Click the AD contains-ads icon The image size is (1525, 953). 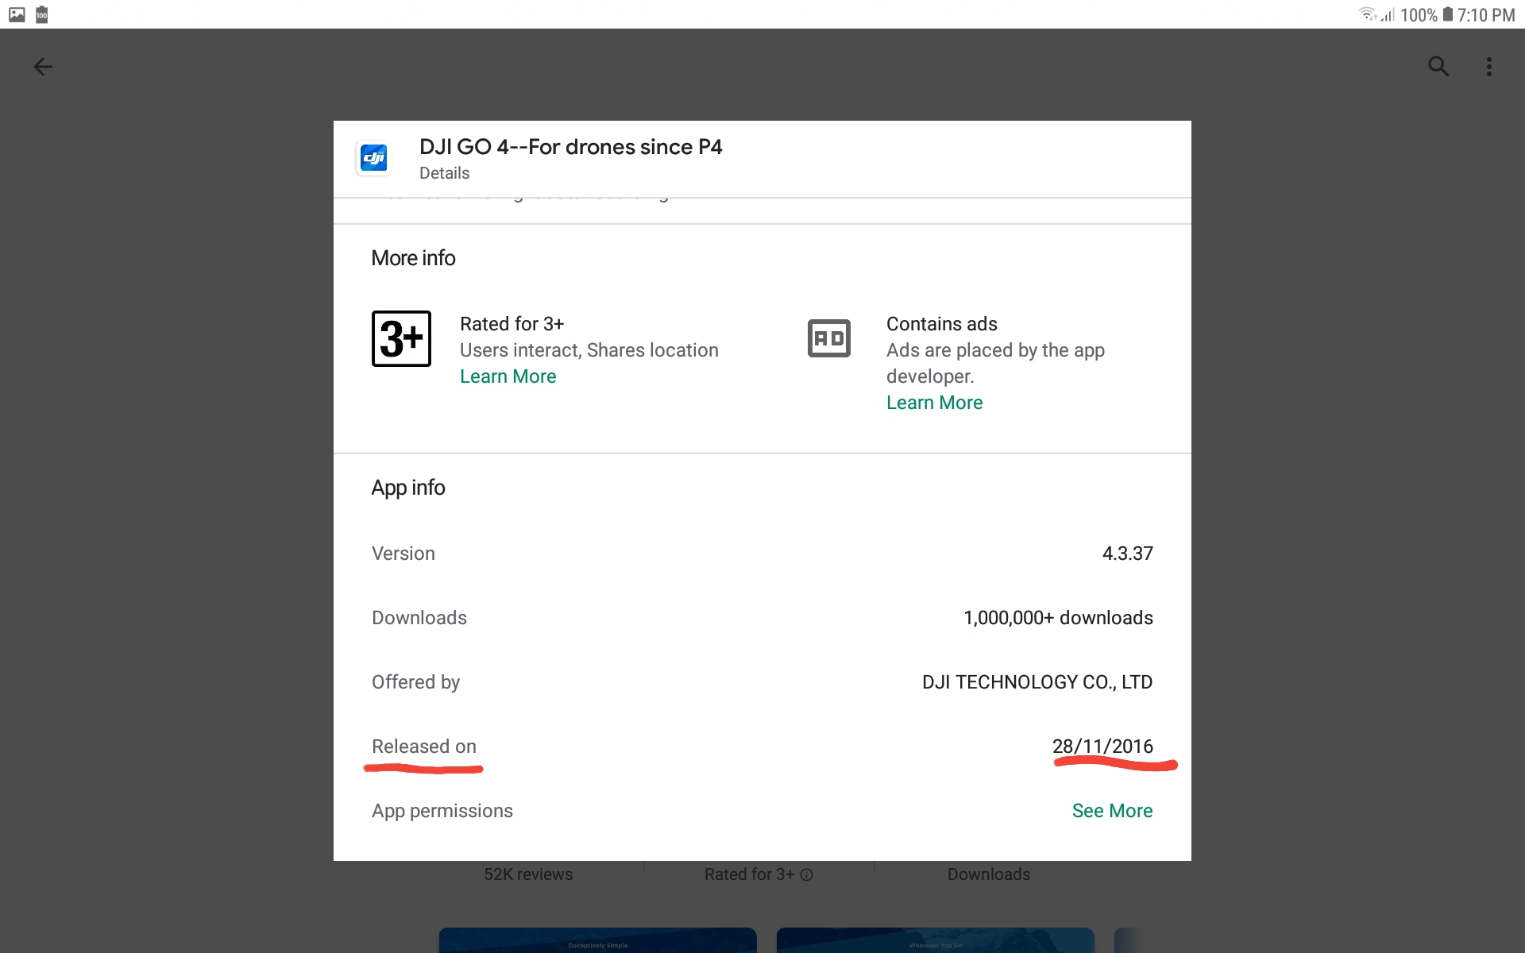[829, 338]
